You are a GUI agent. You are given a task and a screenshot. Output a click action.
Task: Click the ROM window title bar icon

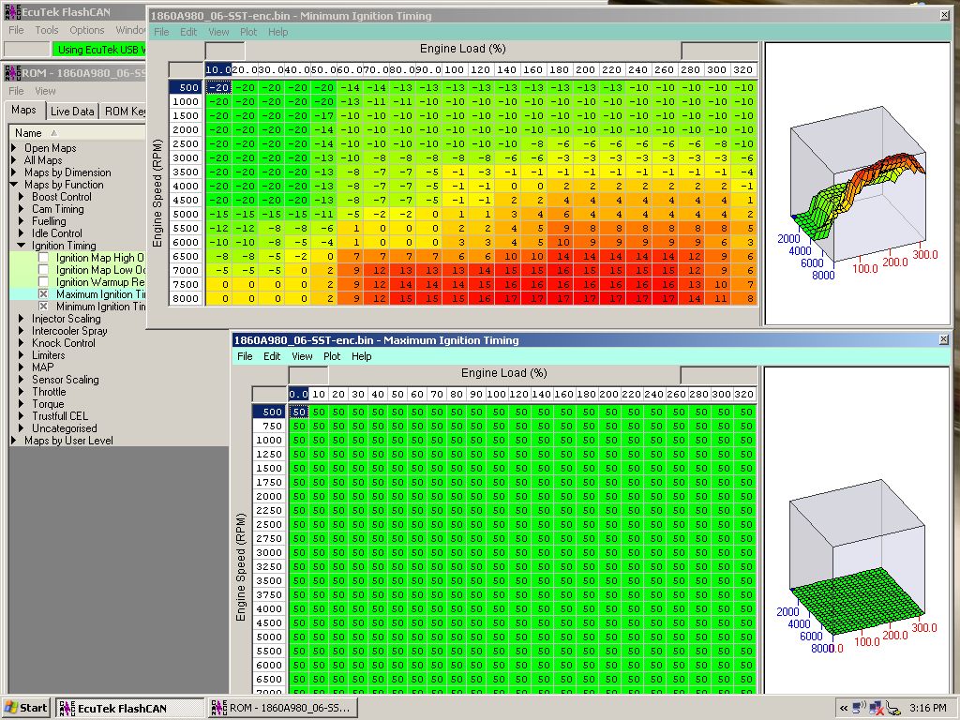coord(13,72)
